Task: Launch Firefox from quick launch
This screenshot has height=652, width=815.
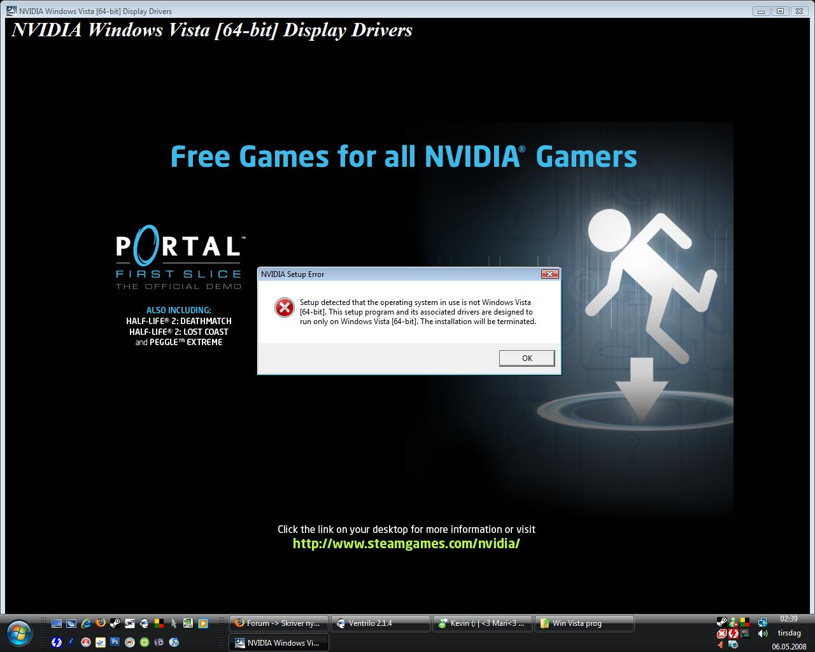Action: tap(101, 623)
